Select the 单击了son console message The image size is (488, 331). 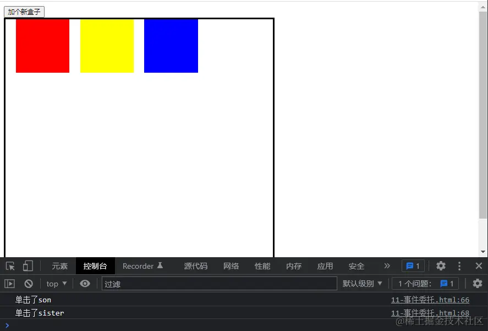(33, 300)
